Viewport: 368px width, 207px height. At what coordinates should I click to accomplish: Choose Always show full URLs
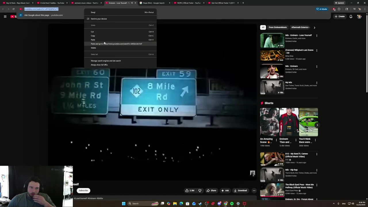tap(120, 65)
